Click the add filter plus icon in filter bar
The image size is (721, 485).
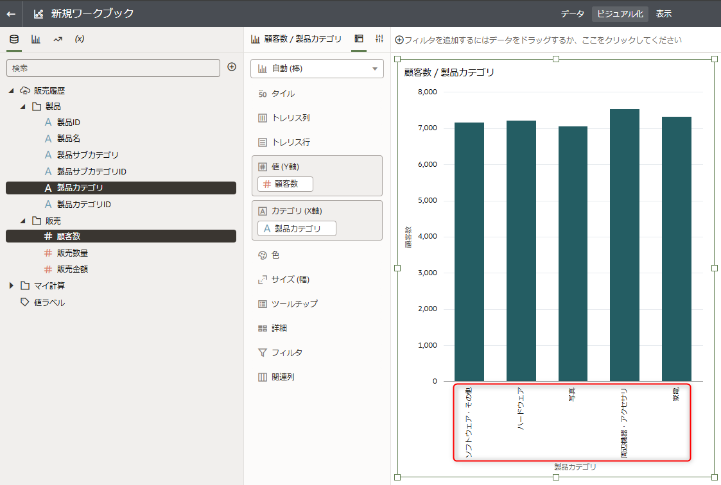[x=399, y=40]
